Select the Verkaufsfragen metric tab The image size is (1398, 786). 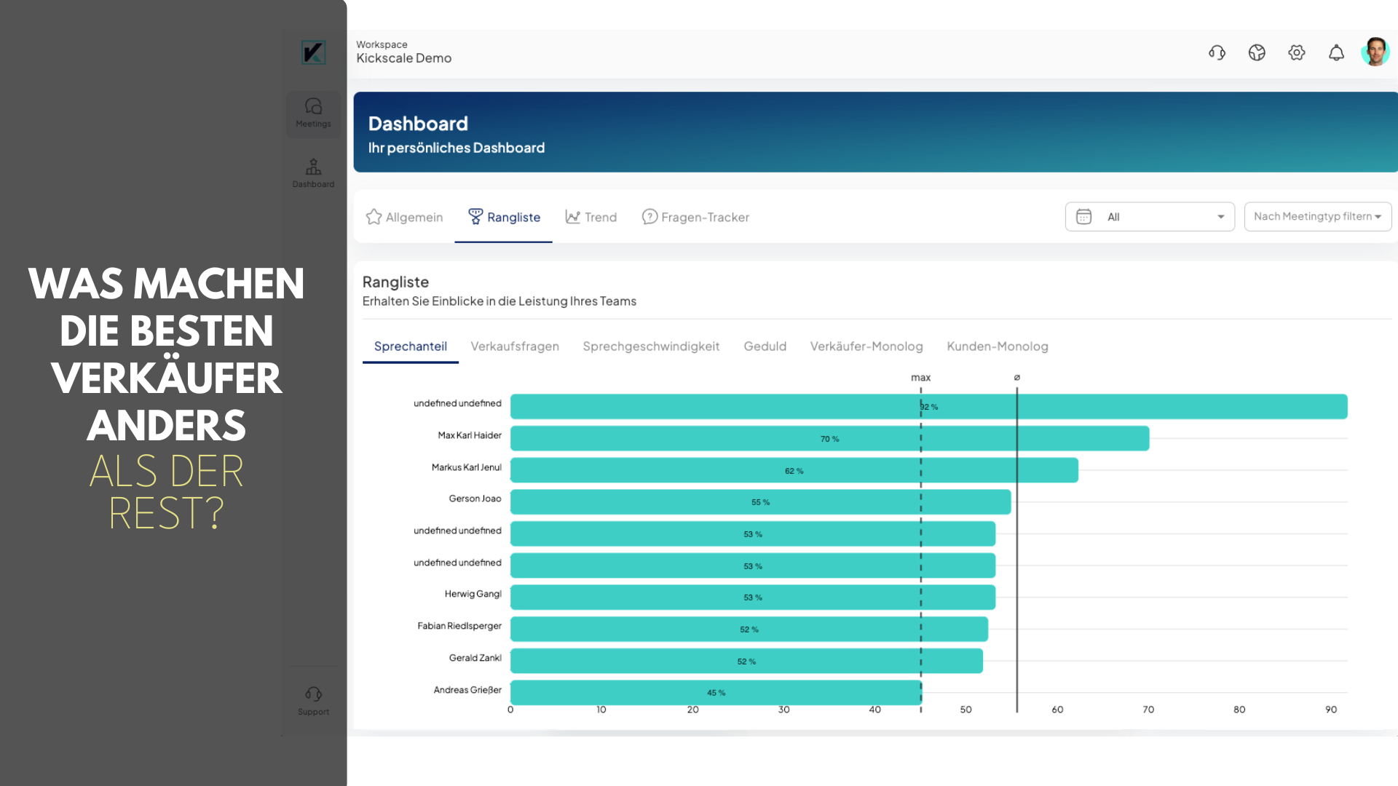pos(515,346)
